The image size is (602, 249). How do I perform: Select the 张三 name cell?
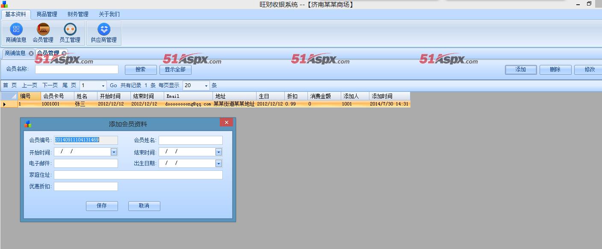click(86, 104)
